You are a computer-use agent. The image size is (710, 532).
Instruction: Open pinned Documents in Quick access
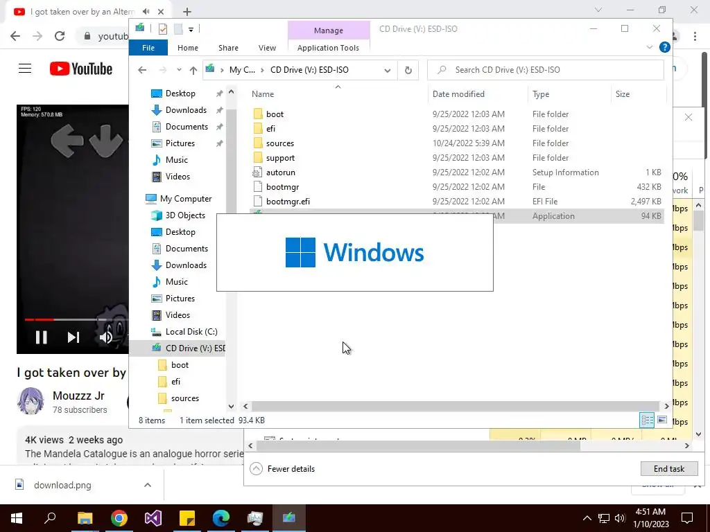187,127
